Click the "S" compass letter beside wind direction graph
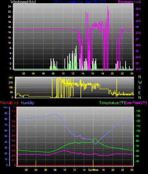 coord(139,88)
